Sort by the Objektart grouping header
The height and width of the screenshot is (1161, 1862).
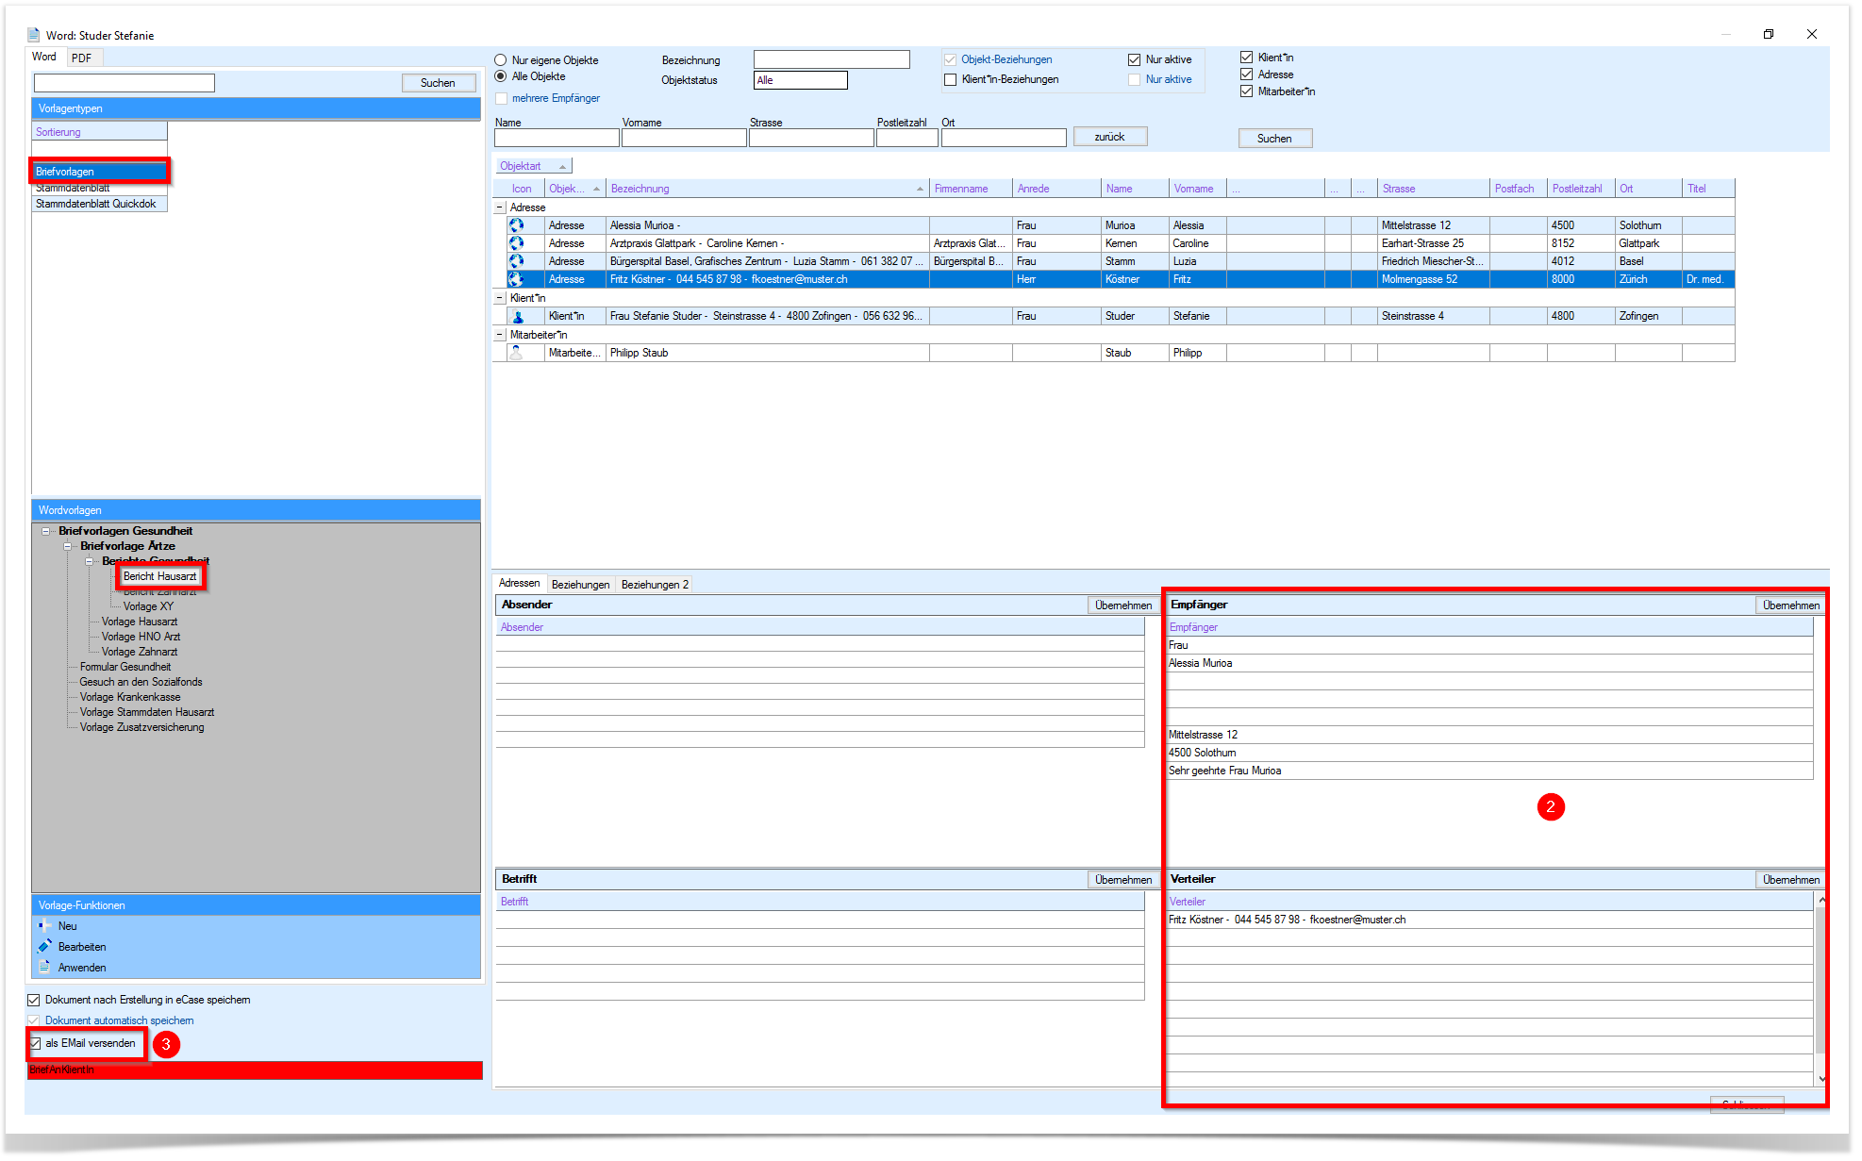pyautogui.click(x=533, y=166)
